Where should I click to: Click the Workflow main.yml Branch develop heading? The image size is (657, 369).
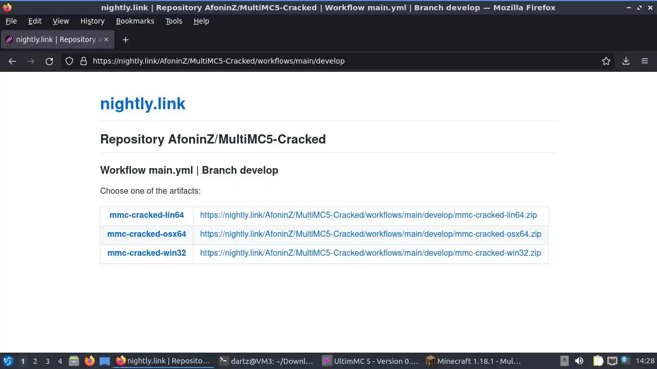click(x=189, y=170)
